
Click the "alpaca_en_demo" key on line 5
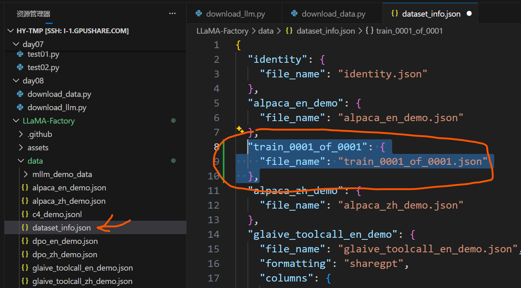[295, 103]
